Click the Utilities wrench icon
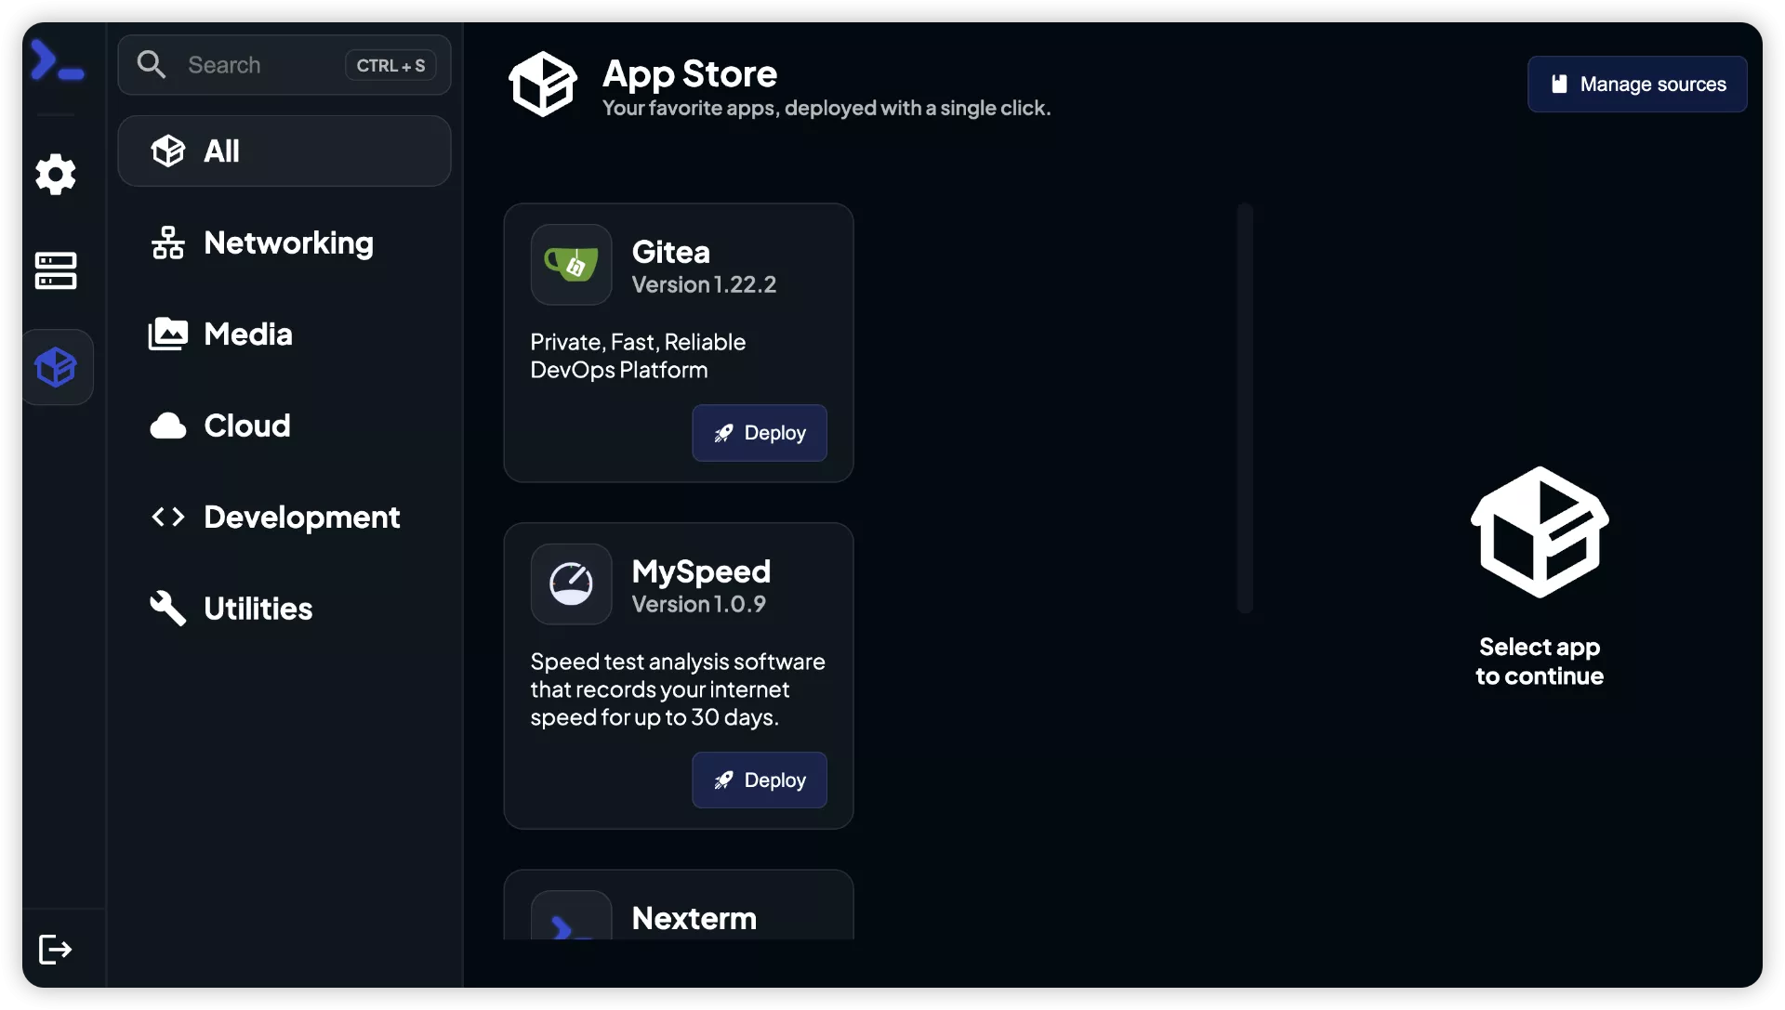This screenshot has height=1010, width=1785. pyautogui.click(x=168, y=609)
